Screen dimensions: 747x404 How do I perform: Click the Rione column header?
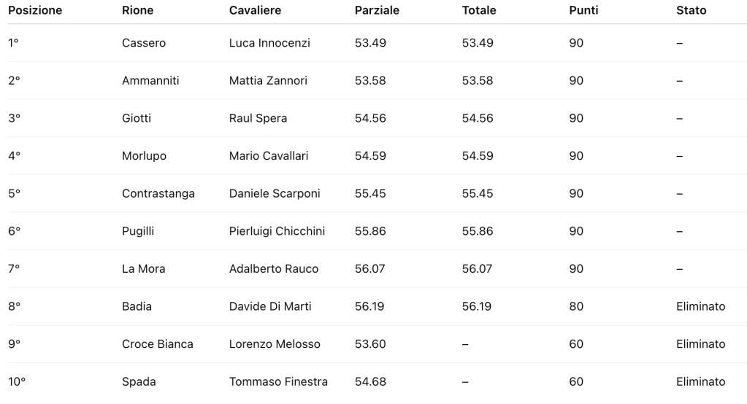coord(137,11)
